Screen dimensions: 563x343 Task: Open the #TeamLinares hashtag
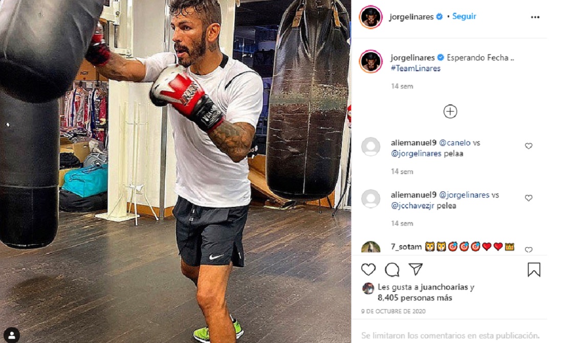(416, 68)
